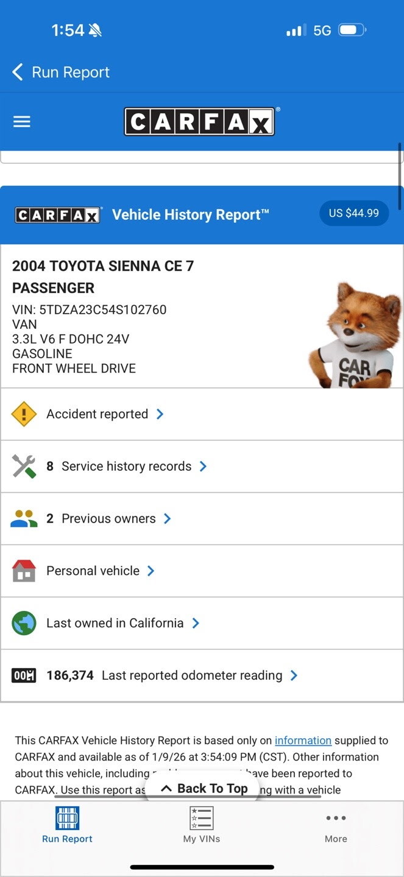Go back to Run Report
The height and width of the screenshot is (877, 404).
pyautogui.click(x=61, y=72)
